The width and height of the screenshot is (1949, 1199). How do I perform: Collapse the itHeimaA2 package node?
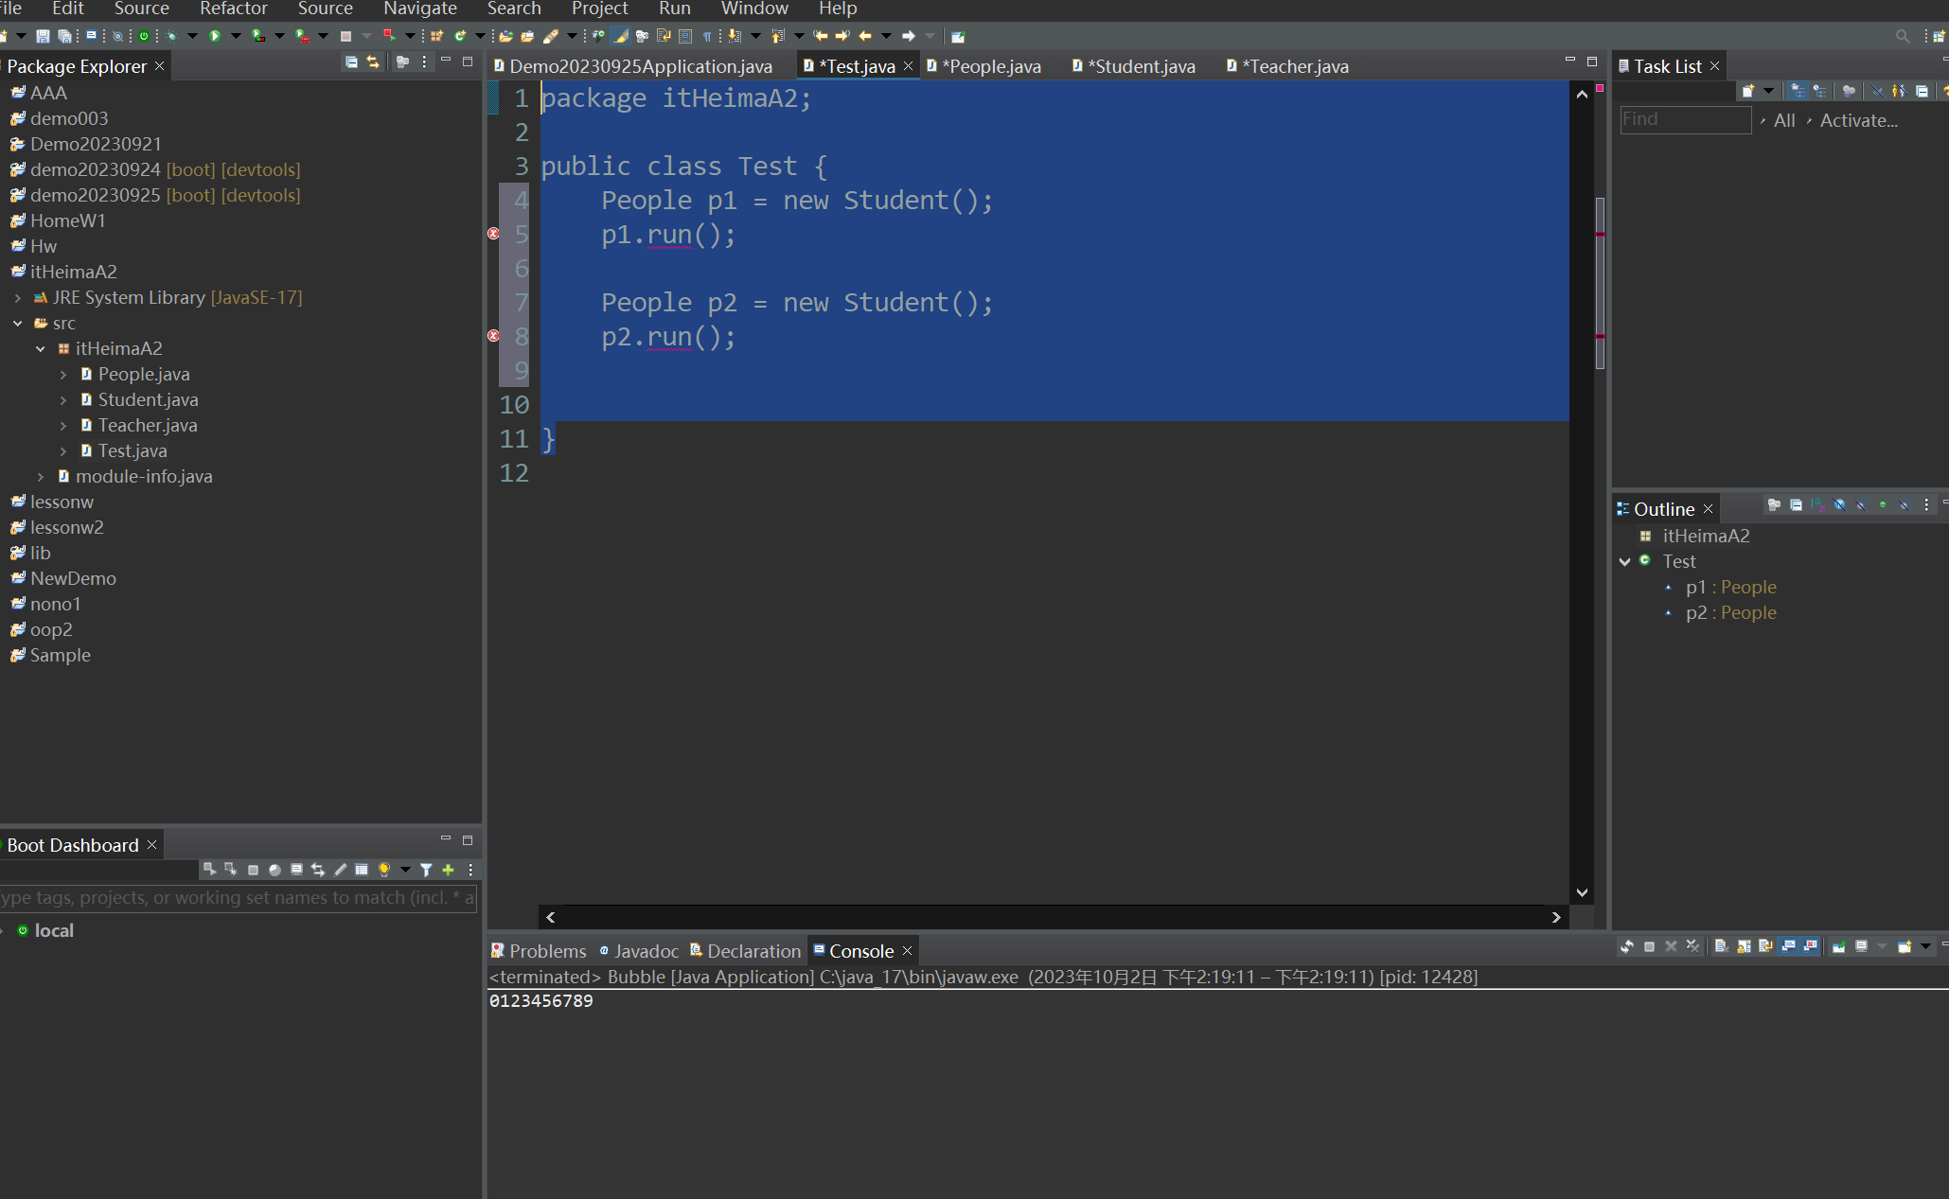tap(41, 349)
